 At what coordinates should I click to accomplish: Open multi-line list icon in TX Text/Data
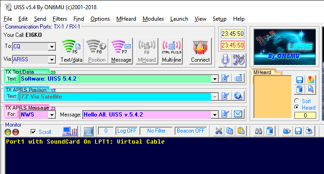pyautogui.click(x=238, y=78)
